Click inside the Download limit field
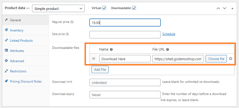 tap(125, 82)
